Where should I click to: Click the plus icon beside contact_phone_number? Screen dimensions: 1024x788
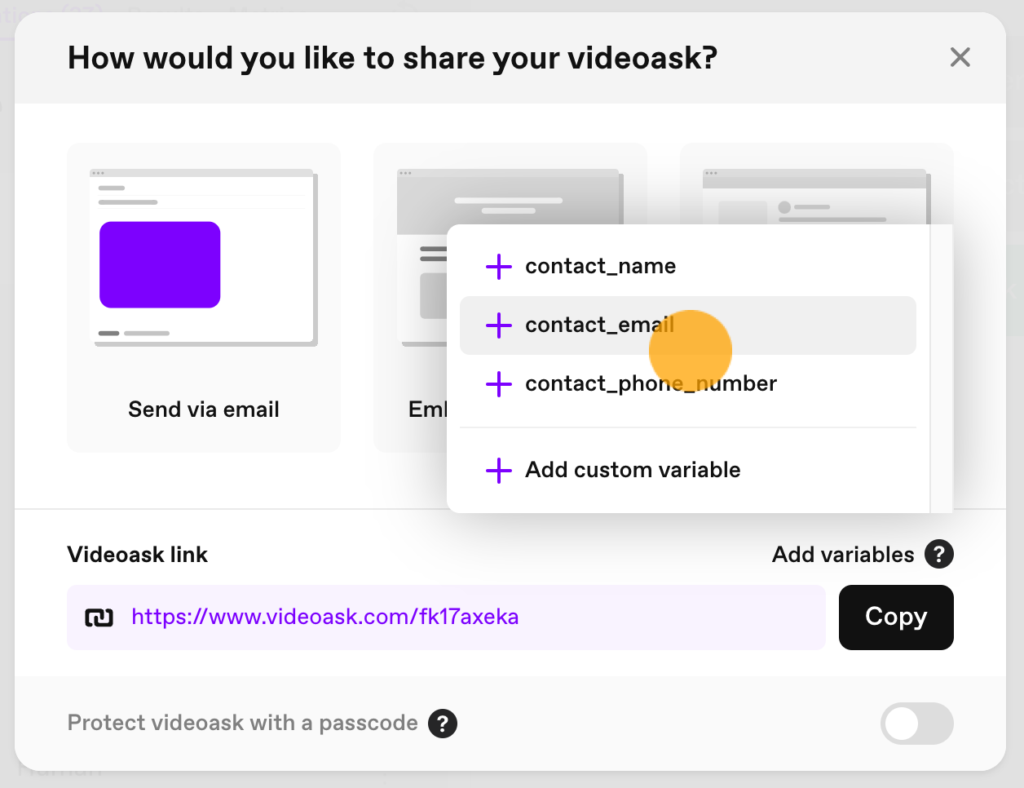(x=498, y=384)
